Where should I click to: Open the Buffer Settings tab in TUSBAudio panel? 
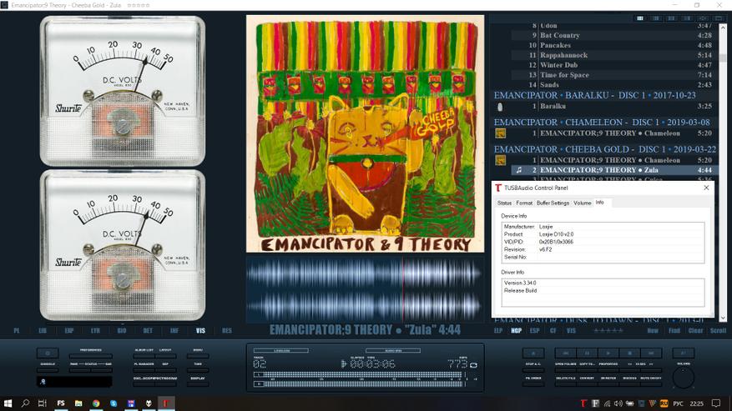pos(553,203)
